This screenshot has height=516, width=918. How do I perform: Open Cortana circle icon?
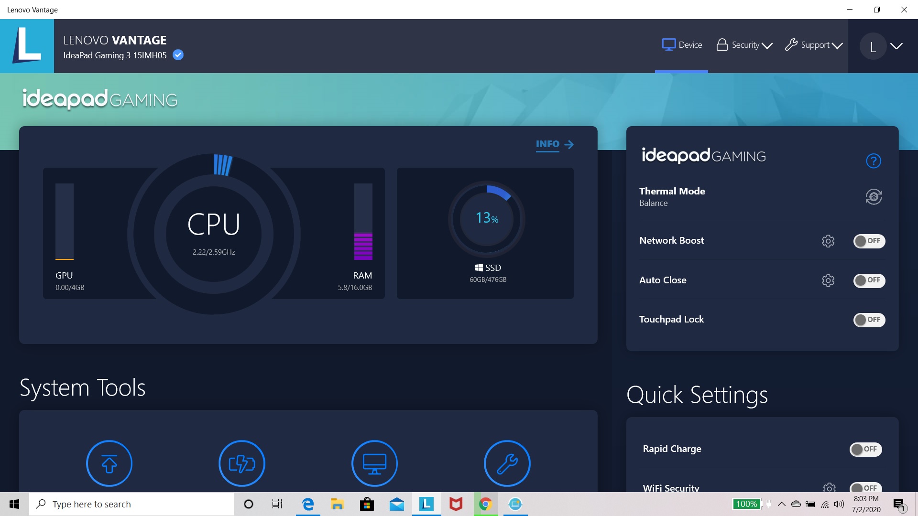(249, 504)
